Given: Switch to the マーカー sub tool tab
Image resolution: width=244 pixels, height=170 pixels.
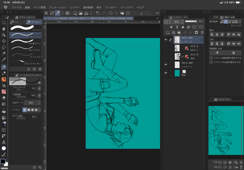Looking at the screenshot, I should (x=34, y=22).
